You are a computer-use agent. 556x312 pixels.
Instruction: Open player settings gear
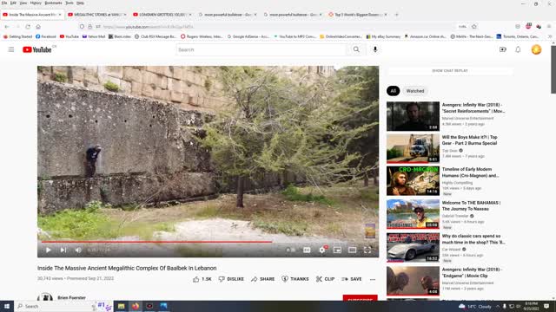[322, 250]
